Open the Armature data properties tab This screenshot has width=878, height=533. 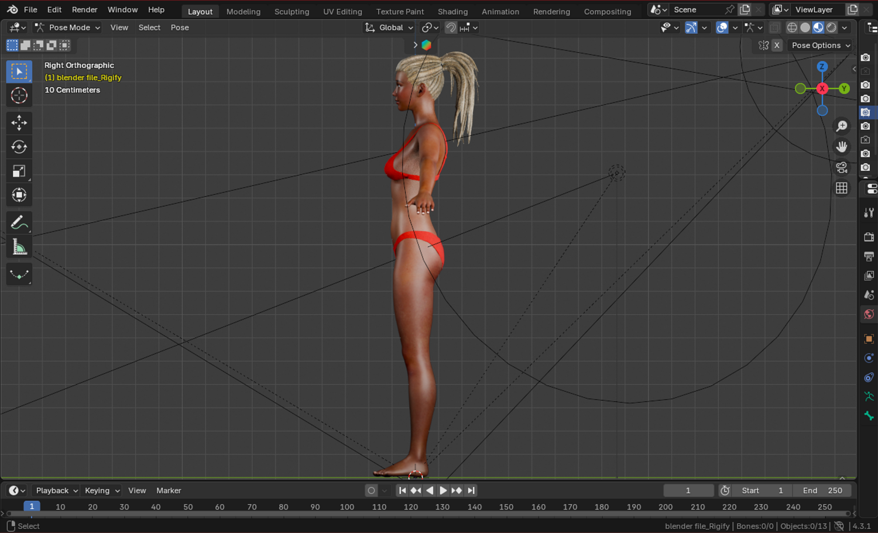[x=869, y=397]
